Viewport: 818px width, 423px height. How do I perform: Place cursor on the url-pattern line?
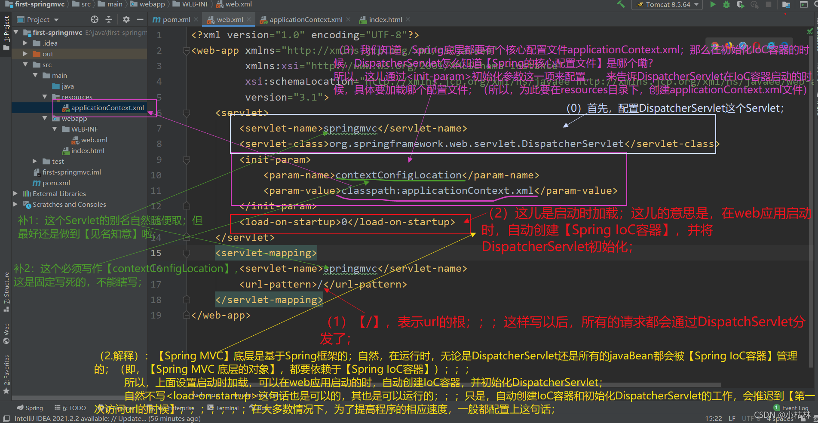coord(323,284)
